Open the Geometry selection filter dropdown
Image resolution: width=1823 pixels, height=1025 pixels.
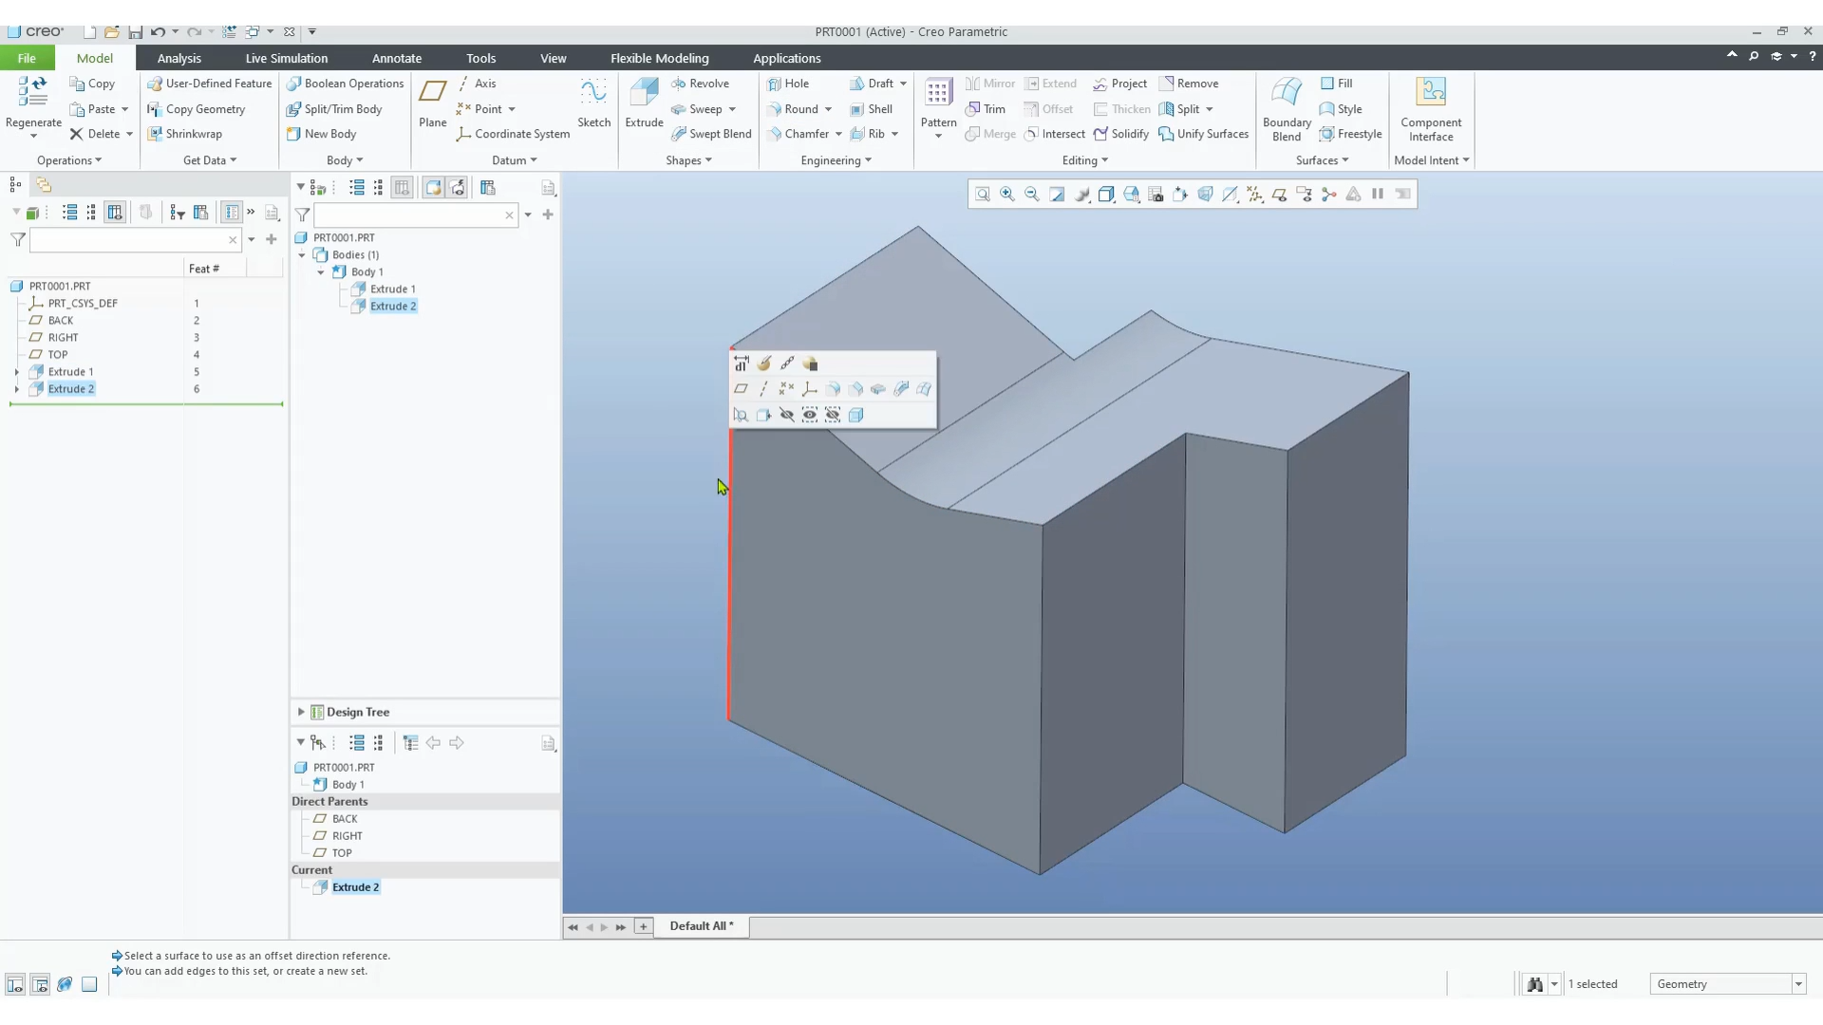[x=1798, y=984]
